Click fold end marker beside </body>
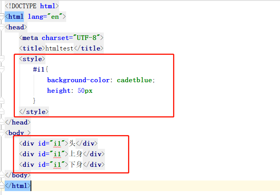The height and width of the screenshot is (195, 280). [x=2, y=175]
